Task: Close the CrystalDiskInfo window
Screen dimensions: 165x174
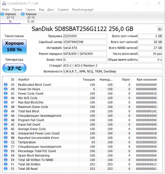Action: 159,3
